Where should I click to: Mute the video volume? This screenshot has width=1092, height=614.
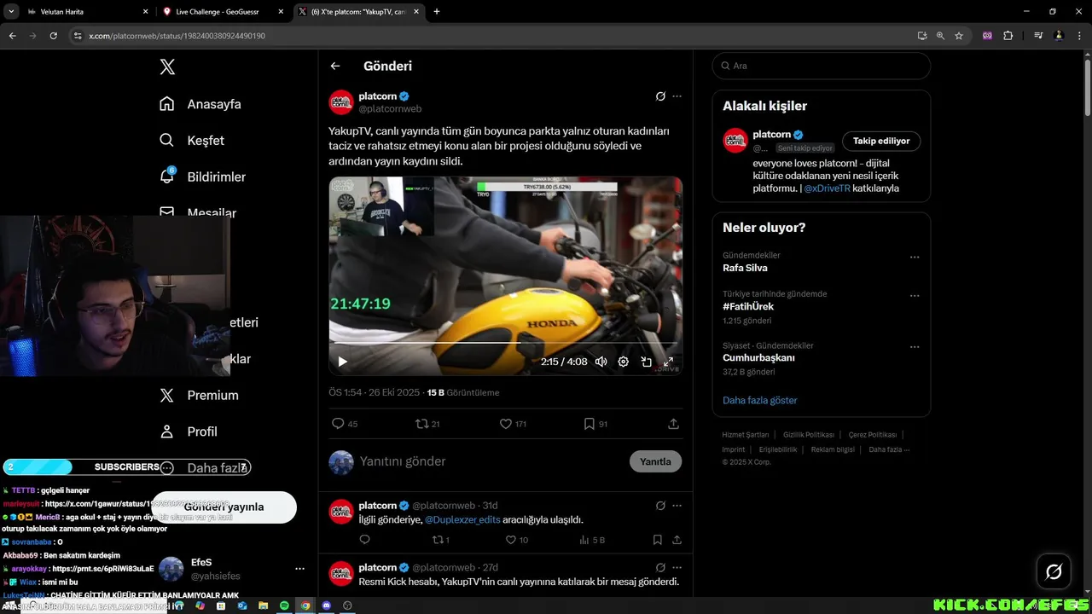(601, 362)
